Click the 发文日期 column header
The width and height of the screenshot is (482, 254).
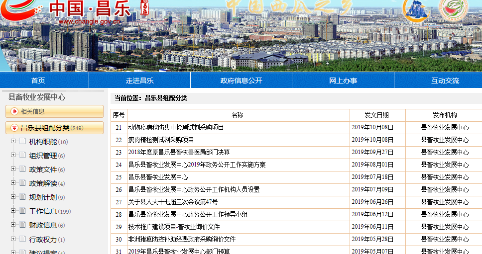377,115
